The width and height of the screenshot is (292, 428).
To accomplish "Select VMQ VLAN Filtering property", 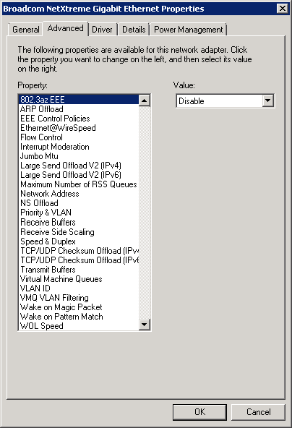I will (x=79, y=298).
